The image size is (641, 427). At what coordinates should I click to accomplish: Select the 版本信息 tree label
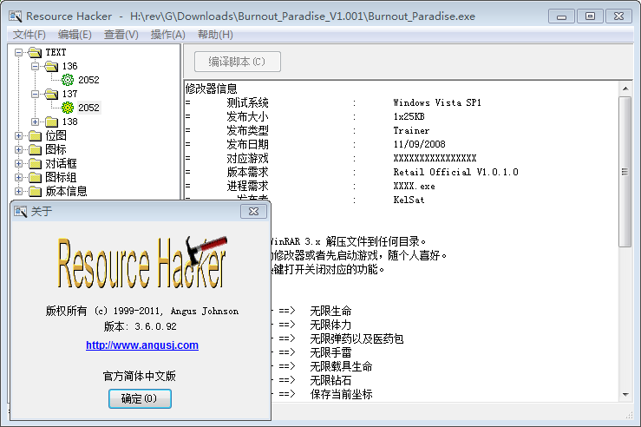coord(66,192)
